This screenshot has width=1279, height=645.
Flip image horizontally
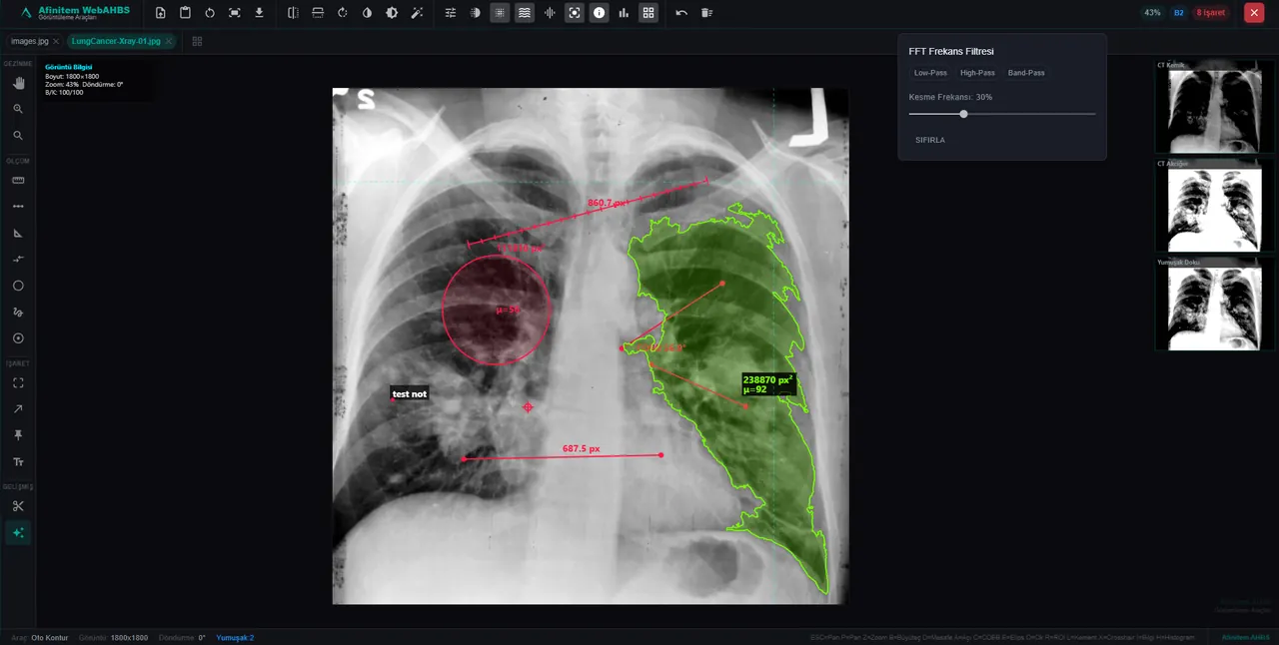coord(293,13)
